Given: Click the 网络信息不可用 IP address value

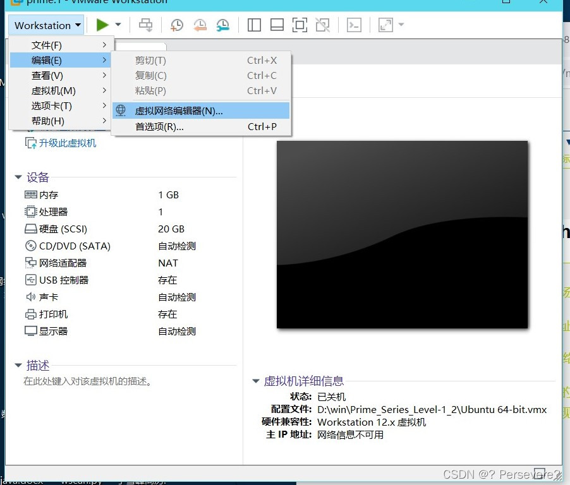Looking at the screenshot, I should (x=351, y=435).
